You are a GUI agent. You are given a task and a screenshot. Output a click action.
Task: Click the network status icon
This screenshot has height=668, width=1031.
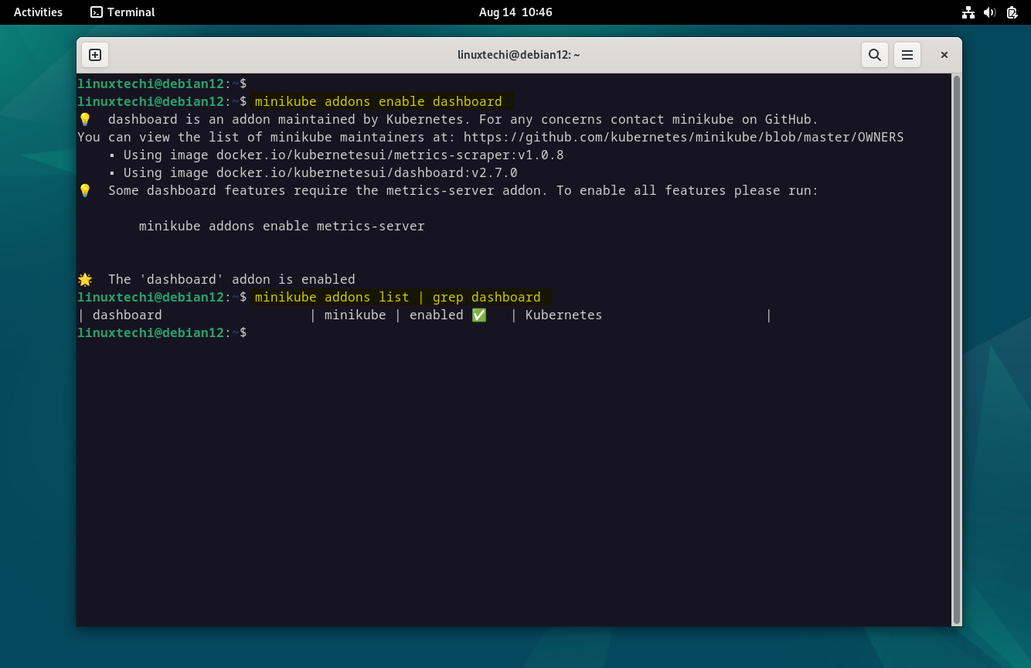pos(968,12)
